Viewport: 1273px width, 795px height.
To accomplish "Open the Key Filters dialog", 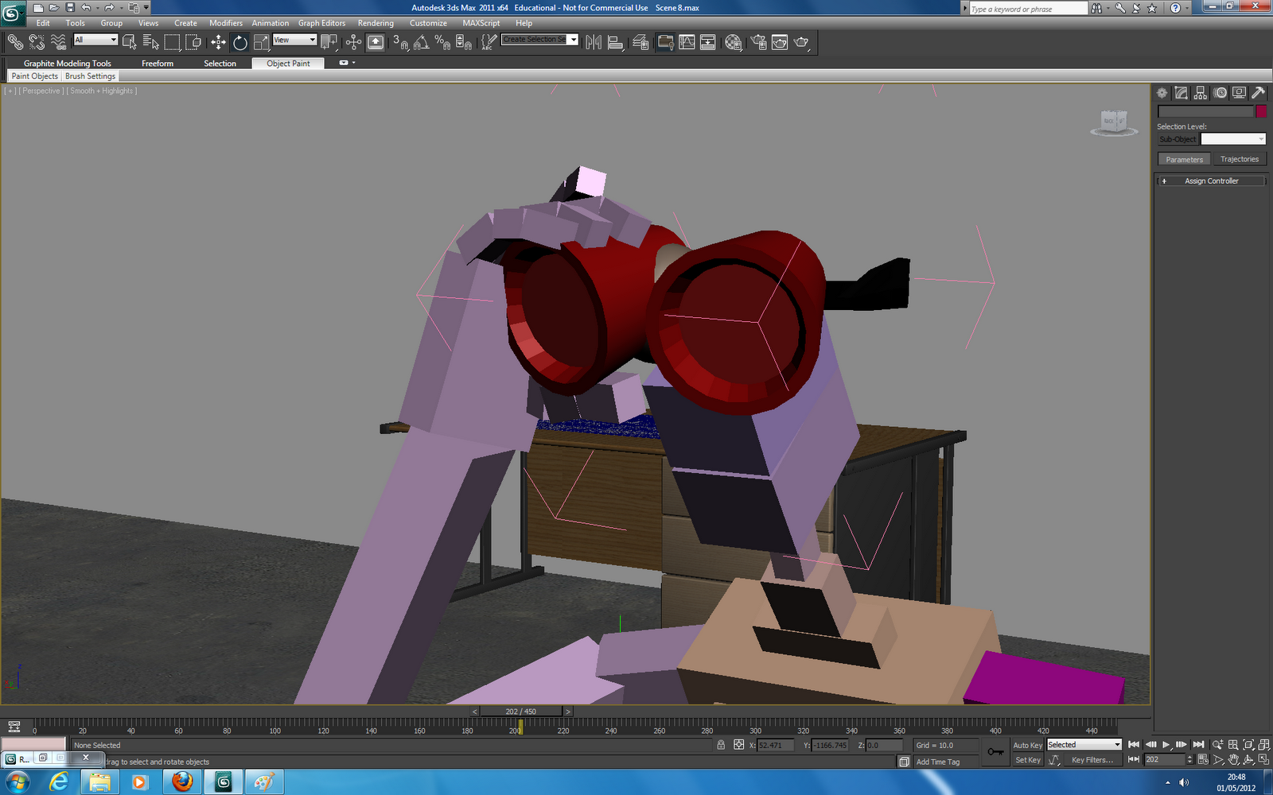I will point(1093,760).
